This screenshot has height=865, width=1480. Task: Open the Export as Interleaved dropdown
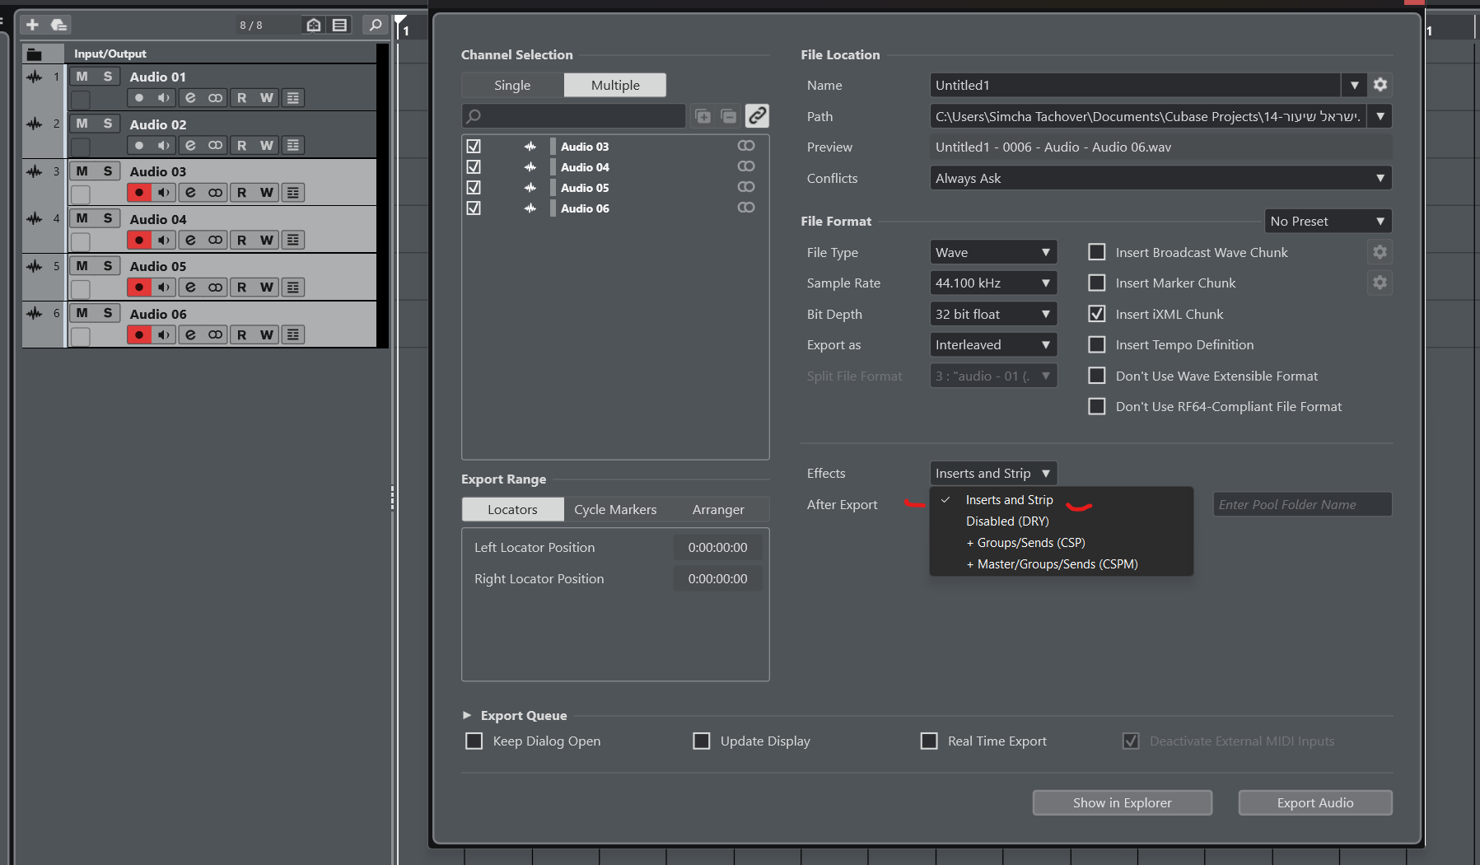point(993,344)
